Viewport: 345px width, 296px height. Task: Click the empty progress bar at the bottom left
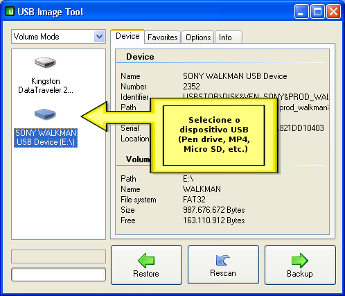tap(58, 275)
